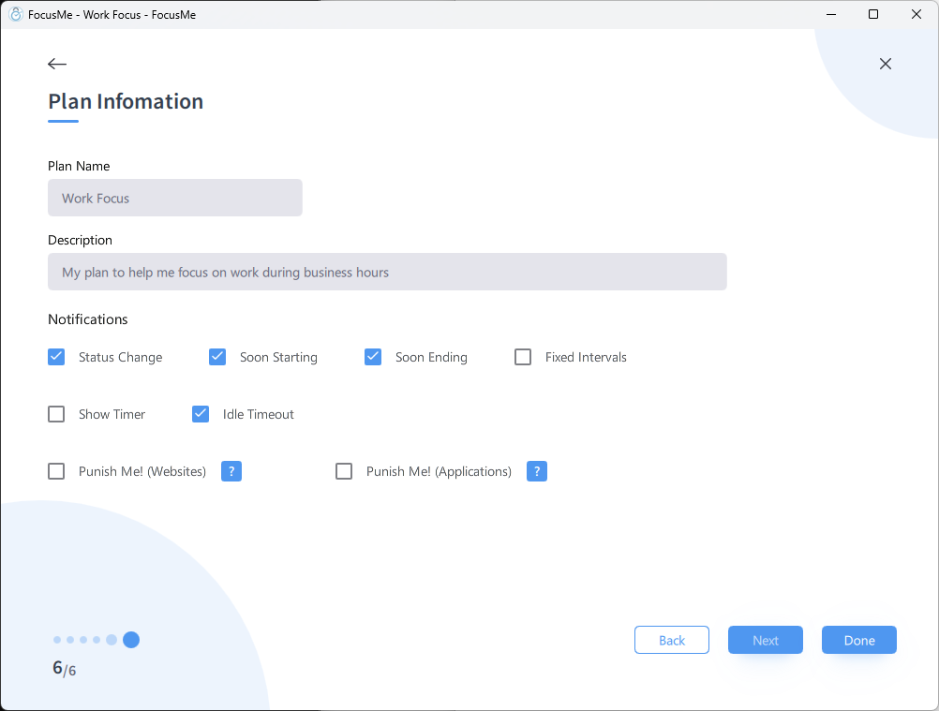Enable Punish Me! (Websites) checkbox
The height and width of the screenshot is (711, 939).
56,471
